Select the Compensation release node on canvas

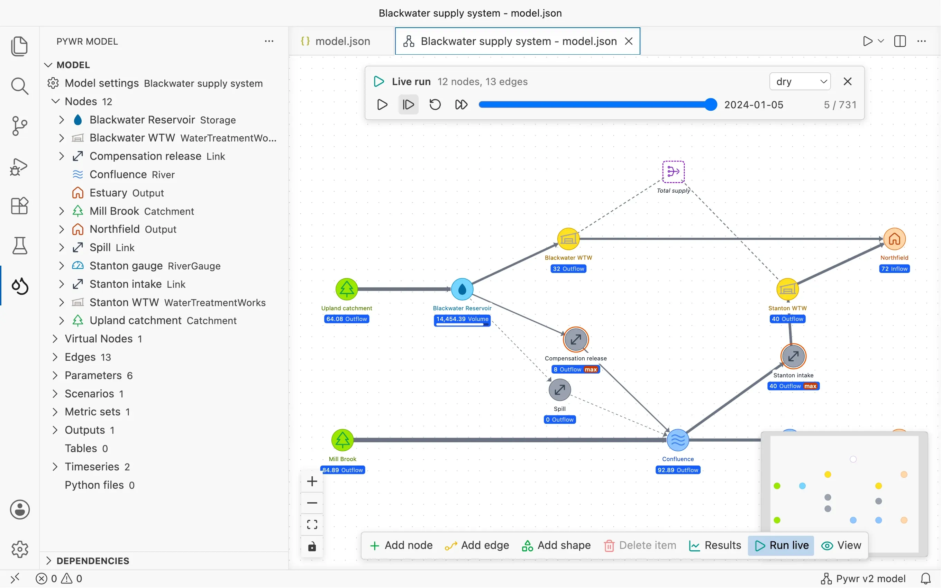pyautogui.click(x=575, y=339)
